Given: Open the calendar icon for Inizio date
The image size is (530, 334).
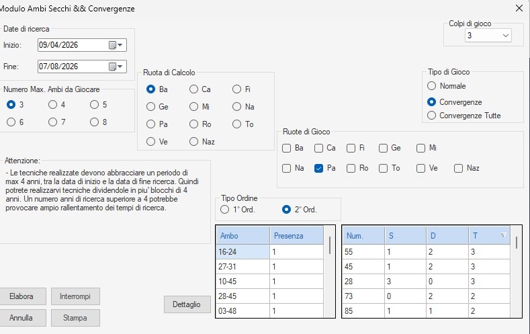Looking at the screenshot, I should 116,45.
